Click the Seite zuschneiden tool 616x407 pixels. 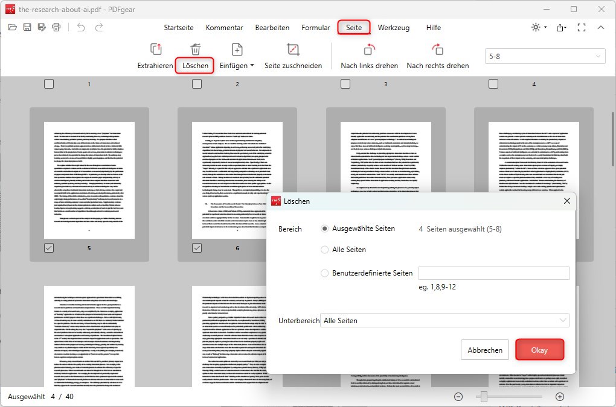pos(294,55)
